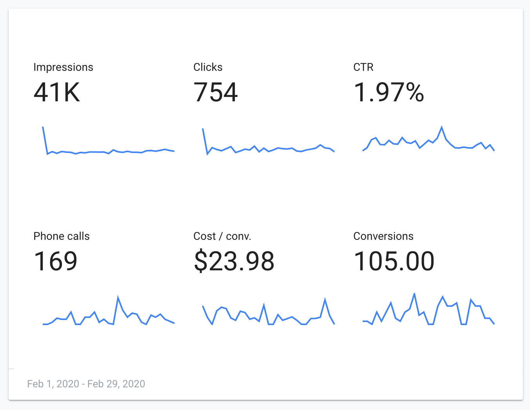Click the Cost / conv. label
The image size is (530, 410).
pos(222,236)
